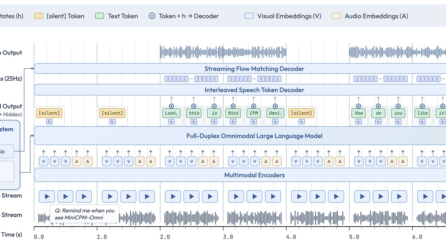Click the 'Time (s)' axis label
This screenshot has height=251, width=446.
(11, 235)
